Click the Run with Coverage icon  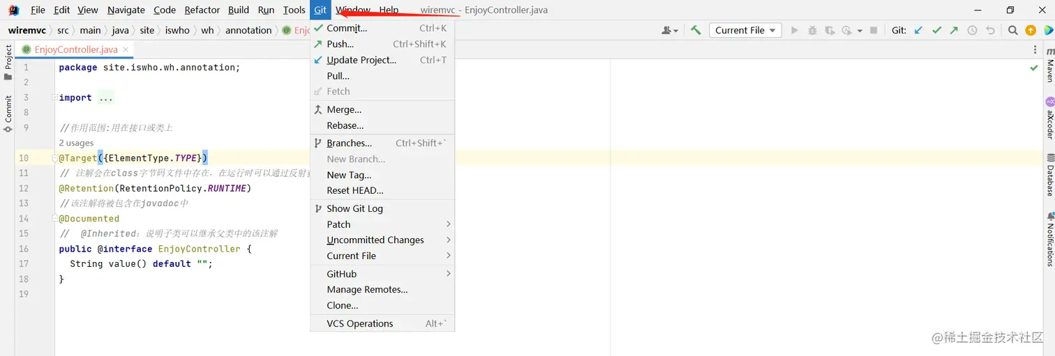(x=830, y=30)
